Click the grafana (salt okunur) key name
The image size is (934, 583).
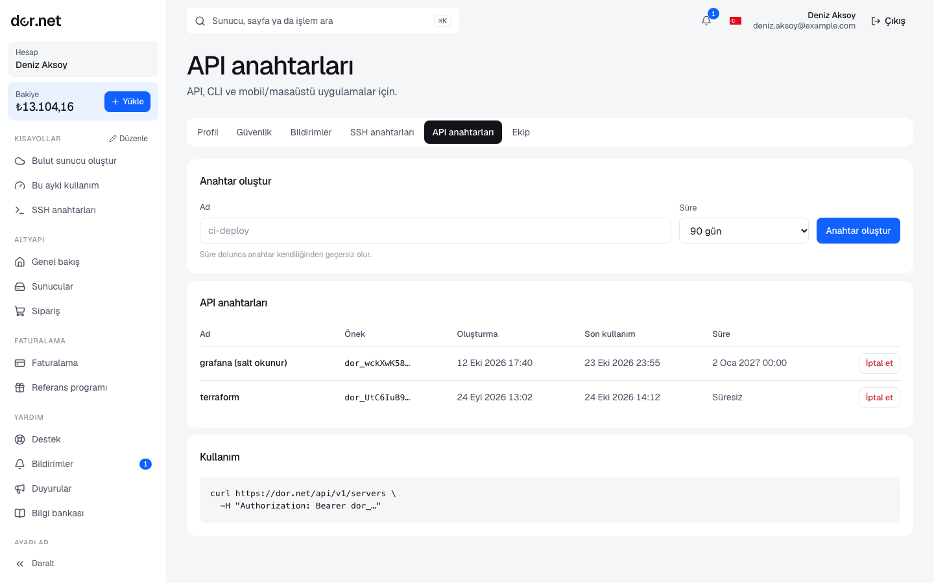pyautogui.click(x=243, y=363)
